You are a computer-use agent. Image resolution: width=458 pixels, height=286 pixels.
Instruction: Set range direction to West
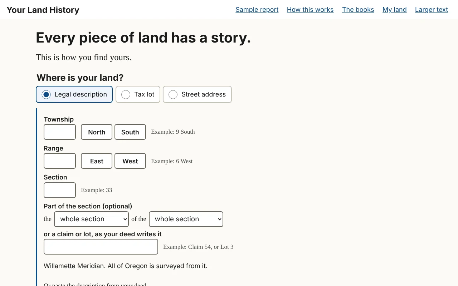click(130, 161)
